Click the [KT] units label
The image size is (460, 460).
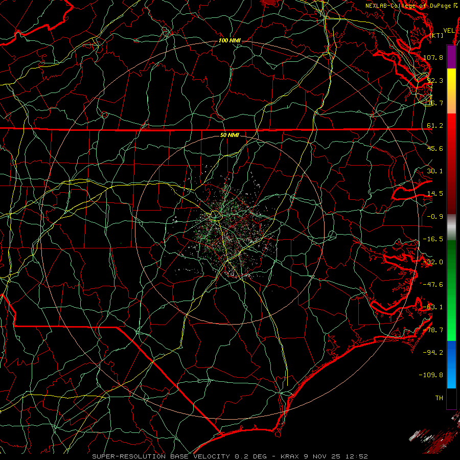[x=436, y=35]
